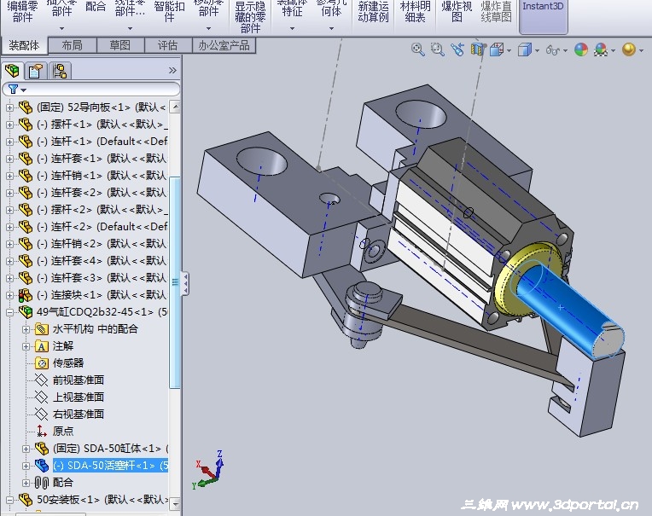Expand the 摆杆<1> tree node

9,125
